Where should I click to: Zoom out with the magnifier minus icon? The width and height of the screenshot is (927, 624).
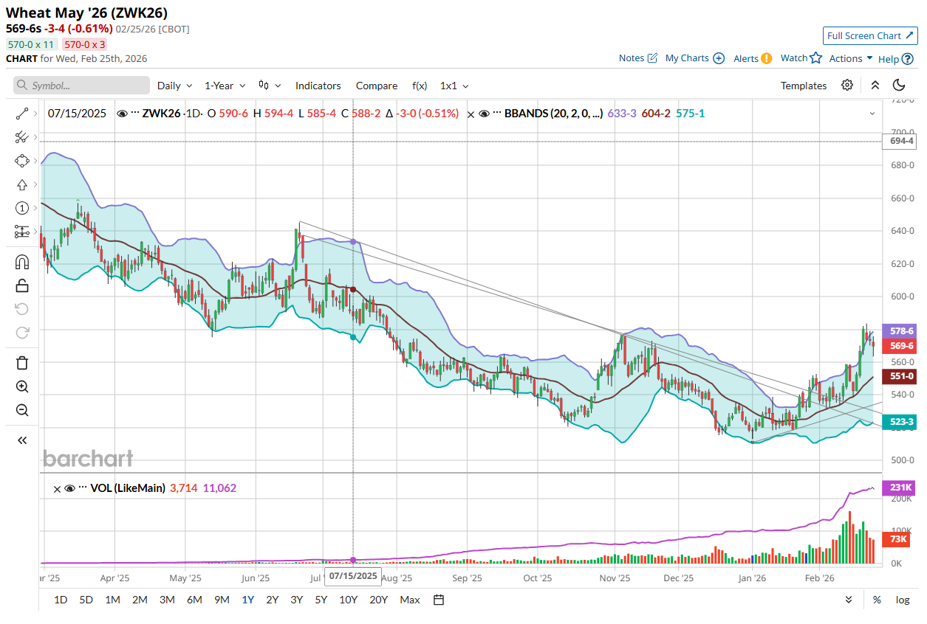[21, 410]
